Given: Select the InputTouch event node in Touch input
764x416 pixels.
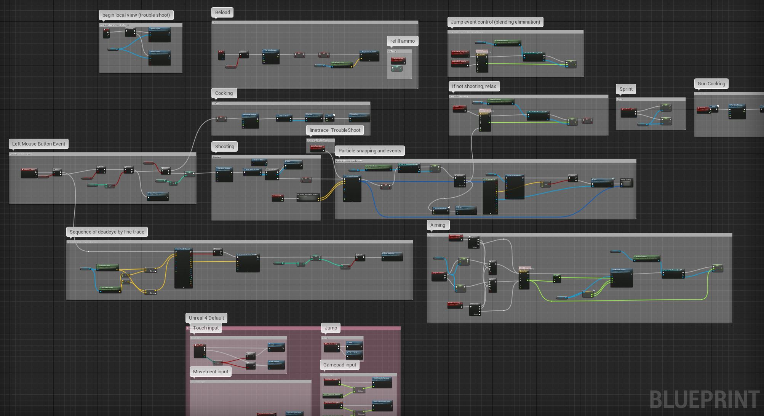Looking at the screenshot, I should [200, 351].
